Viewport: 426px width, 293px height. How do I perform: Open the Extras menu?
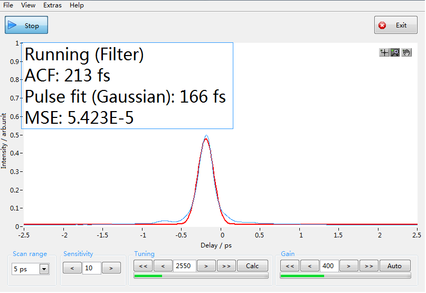(52, 5)
